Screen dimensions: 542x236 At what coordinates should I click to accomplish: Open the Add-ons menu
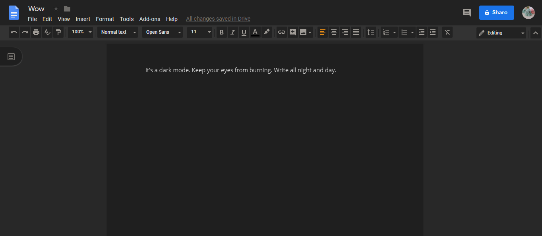click(150, 19)
